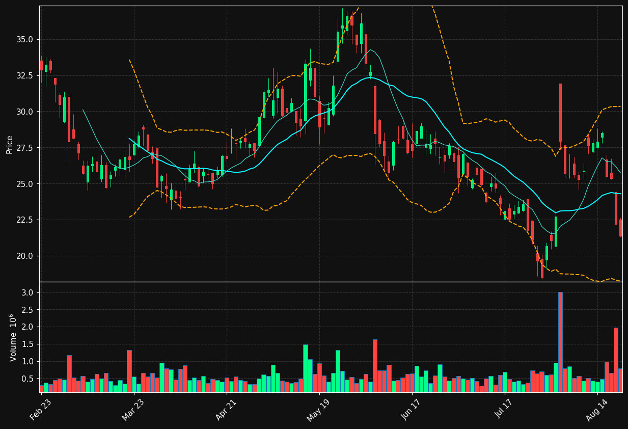Pick the 'Jul 17' date label

503,410
